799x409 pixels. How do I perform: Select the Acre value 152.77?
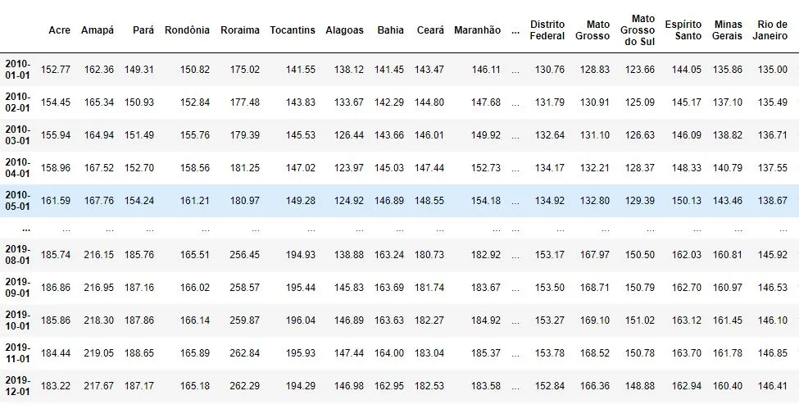point(56,70)
